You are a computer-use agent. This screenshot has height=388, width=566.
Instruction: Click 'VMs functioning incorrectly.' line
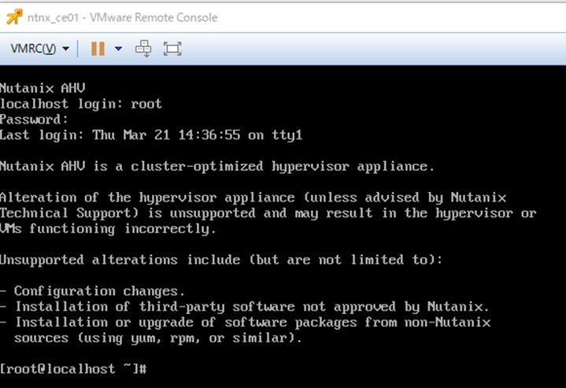[108, 229]
